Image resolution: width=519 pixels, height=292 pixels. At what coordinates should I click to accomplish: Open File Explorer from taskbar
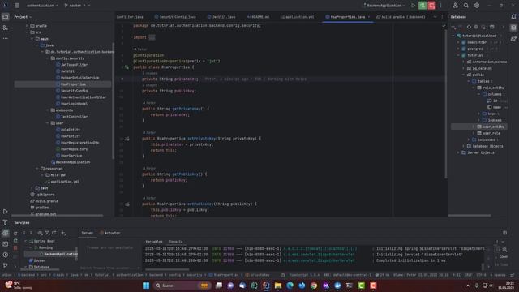coord(278,286)
